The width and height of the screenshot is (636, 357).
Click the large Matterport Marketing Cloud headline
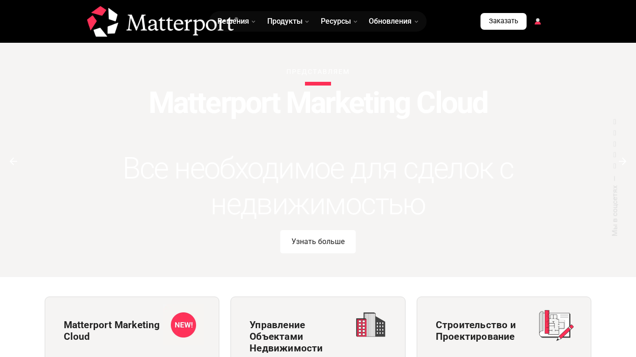click(318, 103)
